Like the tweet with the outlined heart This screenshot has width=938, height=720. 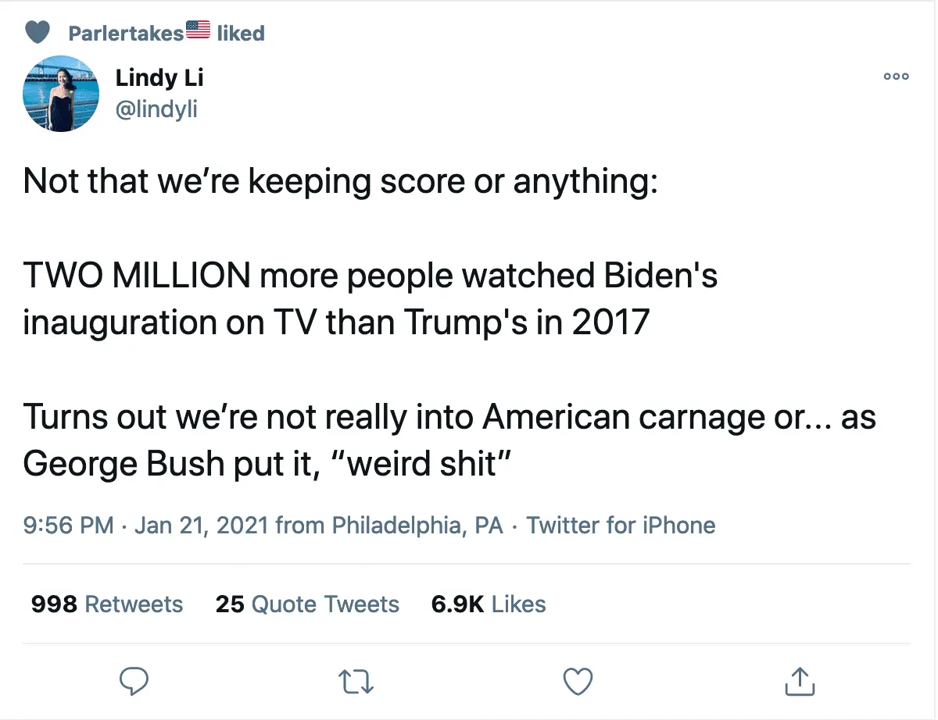point(578,682)
